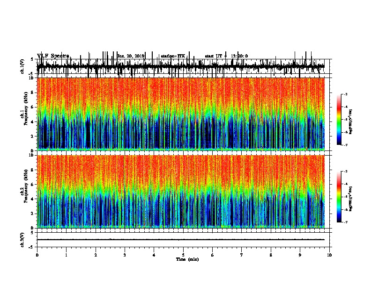The width and height of the screenshot is (371, 286).
Task: Select the ch.1 spectrogram colorbar
Action: 339,120
